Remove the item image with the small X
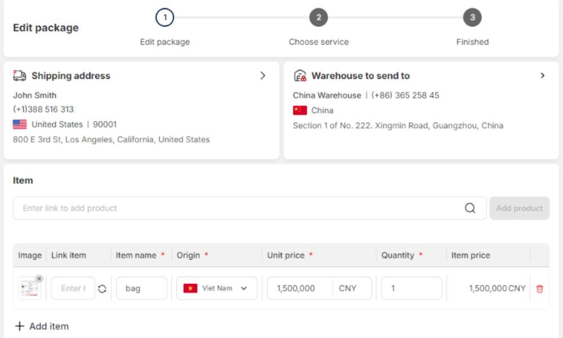This screenshot has height=338, width=563. tap(39, 278)
